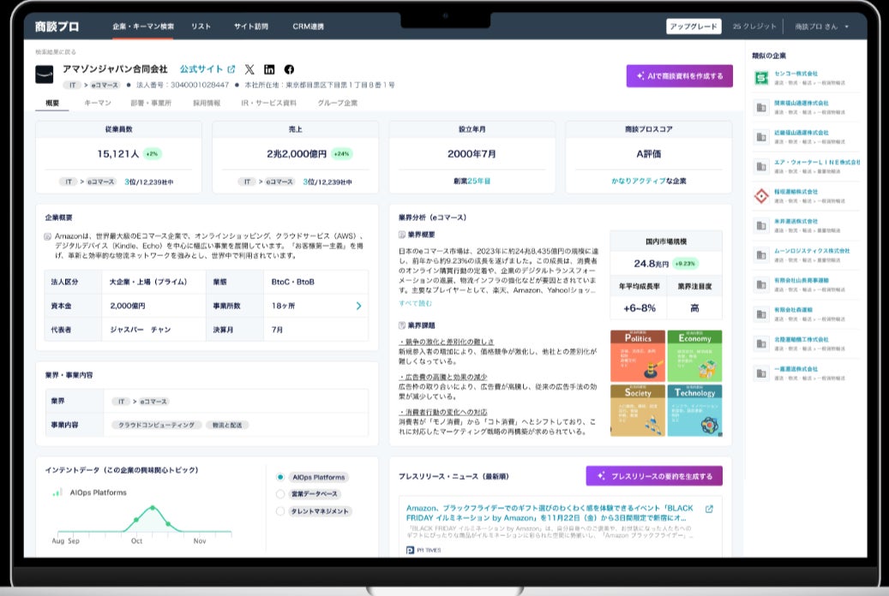This screenshot has height=596, width=889.
Task: Select the 概要 tab
Action: click(52, 103)
